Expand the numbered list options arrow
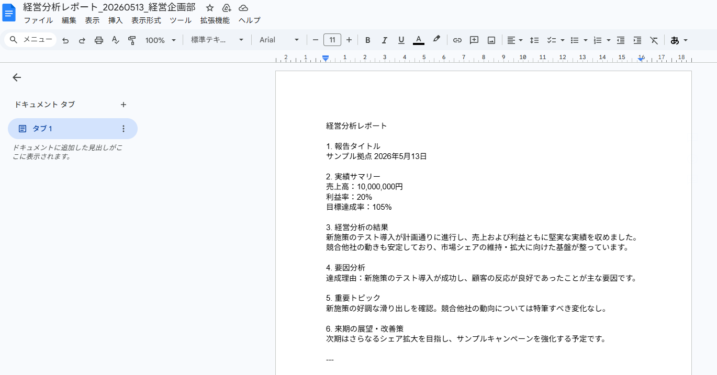The height and width of the screenshot is (375, 717). (x=609, y=40)
